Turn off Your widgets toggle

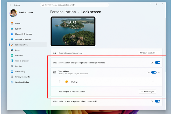[154, 72]
